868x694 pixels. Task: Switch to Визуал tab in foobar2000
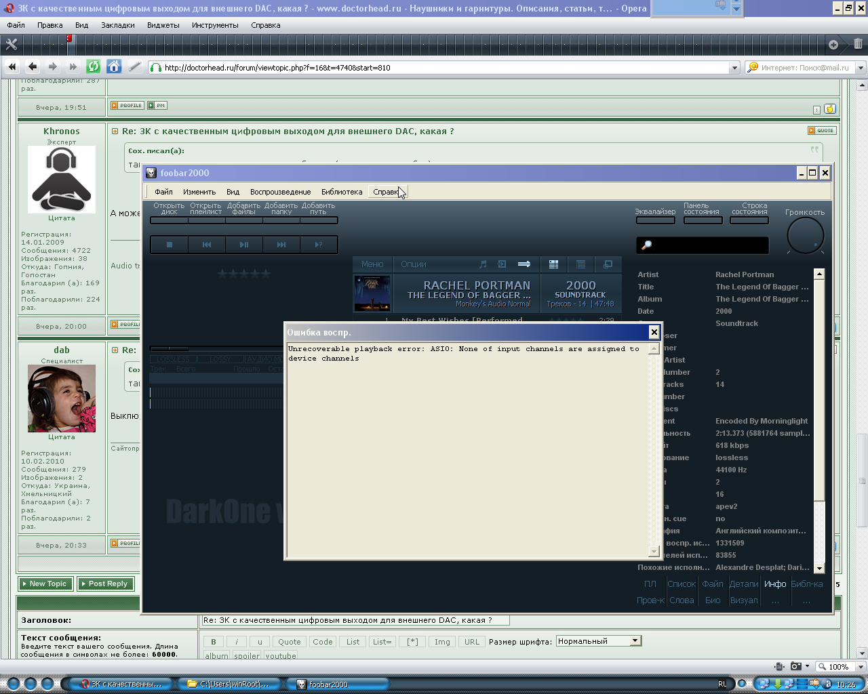[x=744, y=600]
